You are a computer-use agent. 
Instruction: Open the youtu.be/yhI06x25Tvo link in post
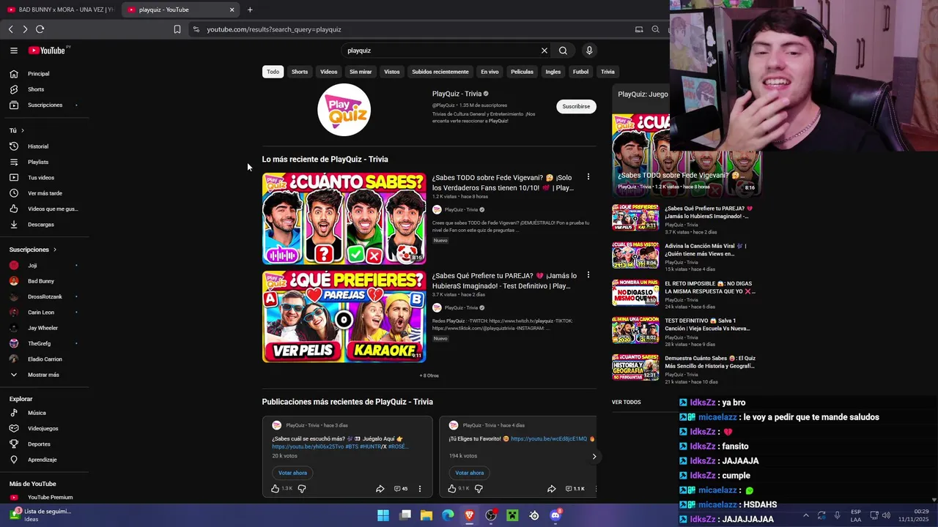pyautogui.click(x=308, y=446)
